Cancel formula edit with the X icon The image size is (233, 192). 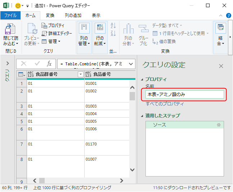click(x=24, y=64)
